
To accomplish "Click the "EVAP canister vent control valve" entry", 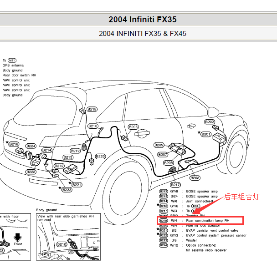I will 212,231.
